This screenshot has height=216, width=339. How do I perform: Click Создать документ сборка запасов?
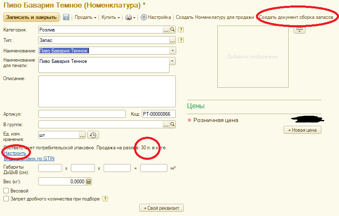pos(296,17)
